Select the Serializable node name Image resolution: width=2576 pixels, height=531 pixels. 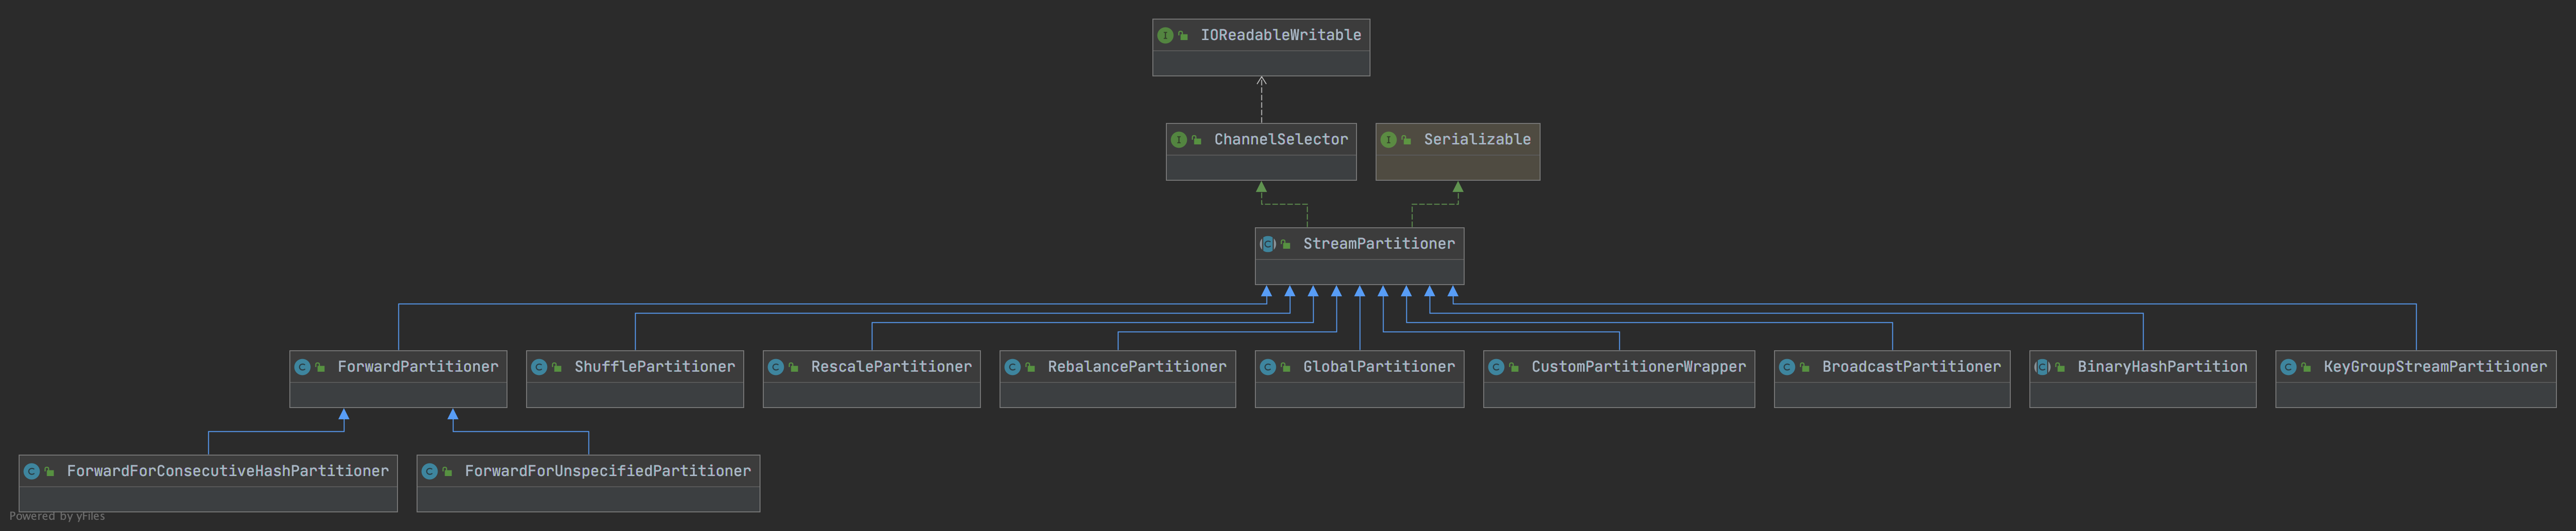point(1477,140)
